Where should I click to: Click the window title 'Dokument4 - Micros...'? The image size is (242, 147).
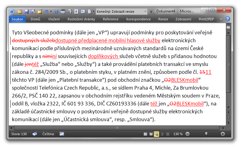(x=175, y=11)
